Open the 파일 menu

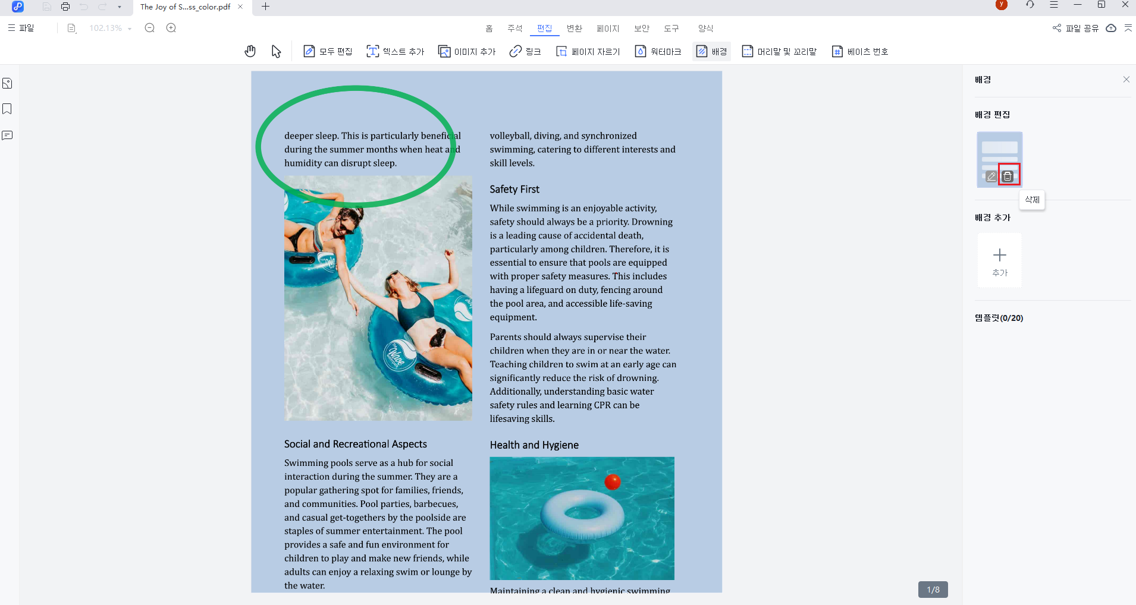point(21,28)
